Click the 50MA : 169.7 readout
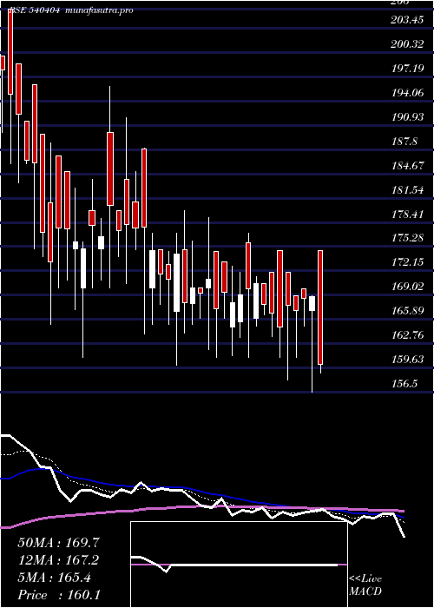 point(59,543)
